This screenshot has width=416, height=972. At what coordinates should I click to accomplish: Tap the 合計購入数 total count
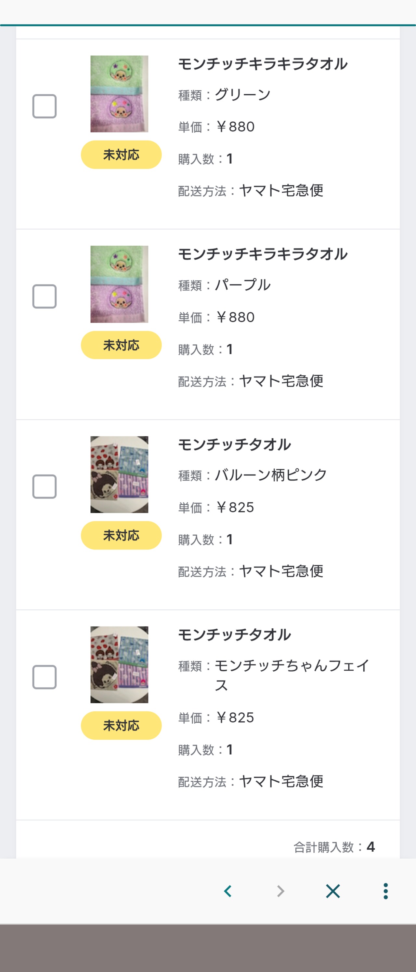coord(334,847)
